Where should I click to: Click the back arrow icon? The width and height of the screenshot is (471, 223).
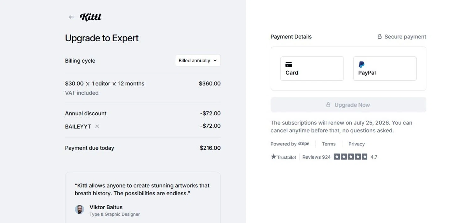pyautogui.click(x=72, y=17)
